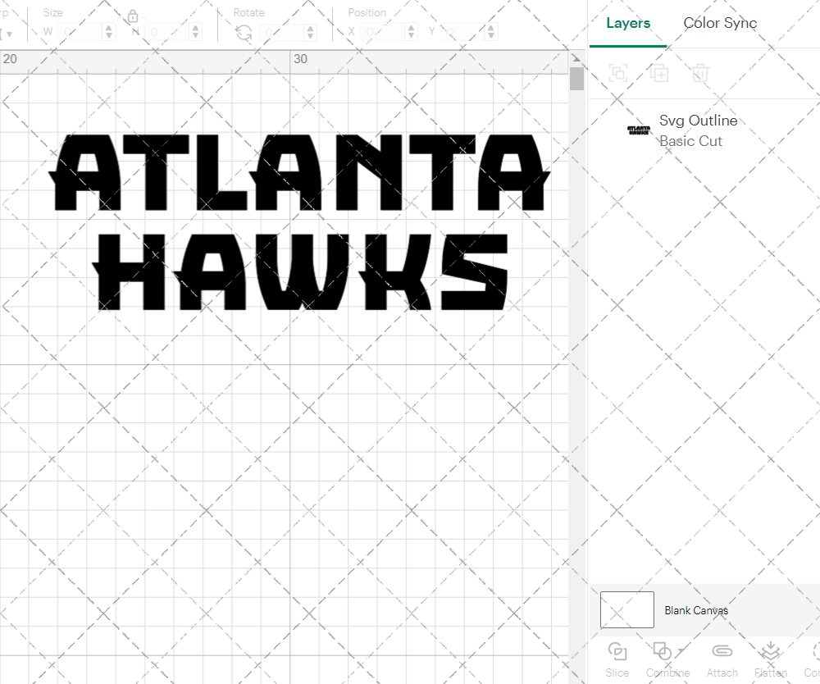Image resolution: width=820 pixels, height=684 pixels.
Task: Click the Svg Outline layer thumbnail
Action: [x=639, y=130]
